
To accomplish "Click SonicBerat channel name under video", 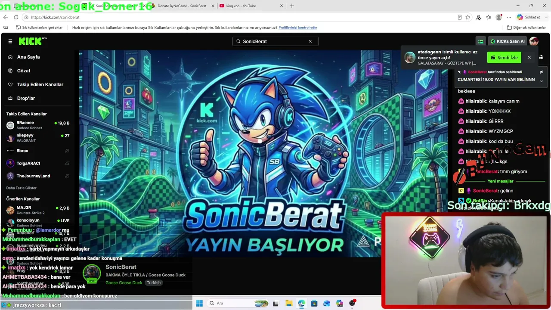I will (121, 267).
